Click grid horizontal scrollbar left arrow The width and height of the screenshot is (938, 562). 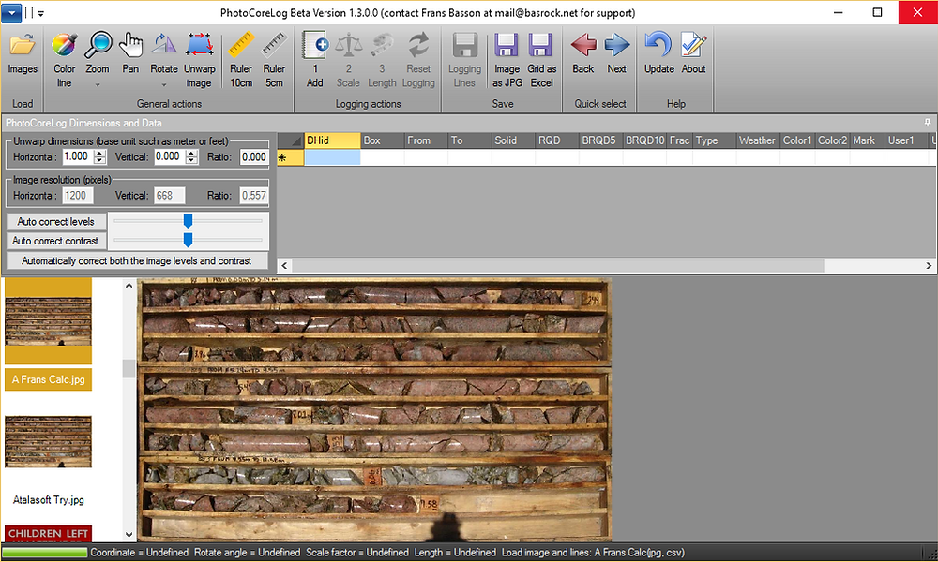click(284, 266)
